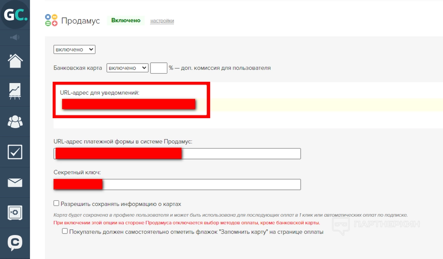Click the Продамус heading text
Image resolution: width=443 pixels, height=259 pixels.
(81, 21)
